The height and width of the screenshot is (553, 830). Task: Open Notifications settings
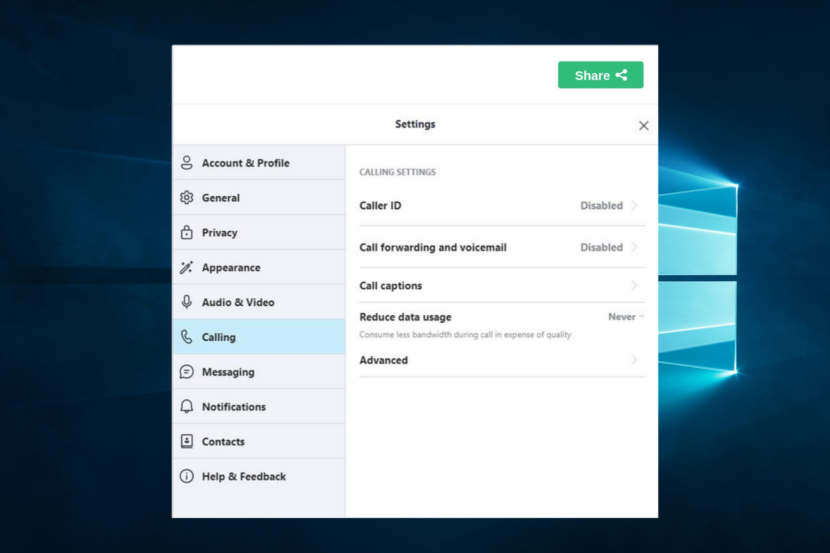click(x=259, y=407)
